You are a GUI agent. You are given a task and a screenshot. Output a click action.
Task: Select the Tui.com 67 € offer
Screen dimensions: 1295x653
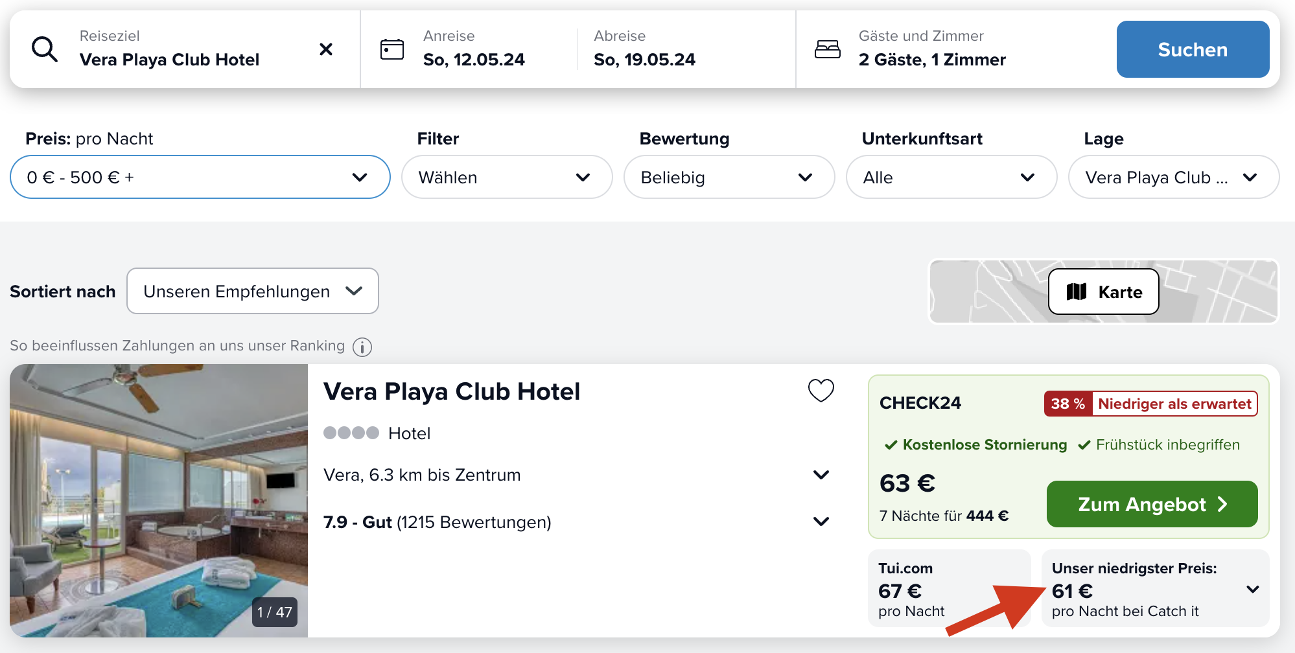949,588
